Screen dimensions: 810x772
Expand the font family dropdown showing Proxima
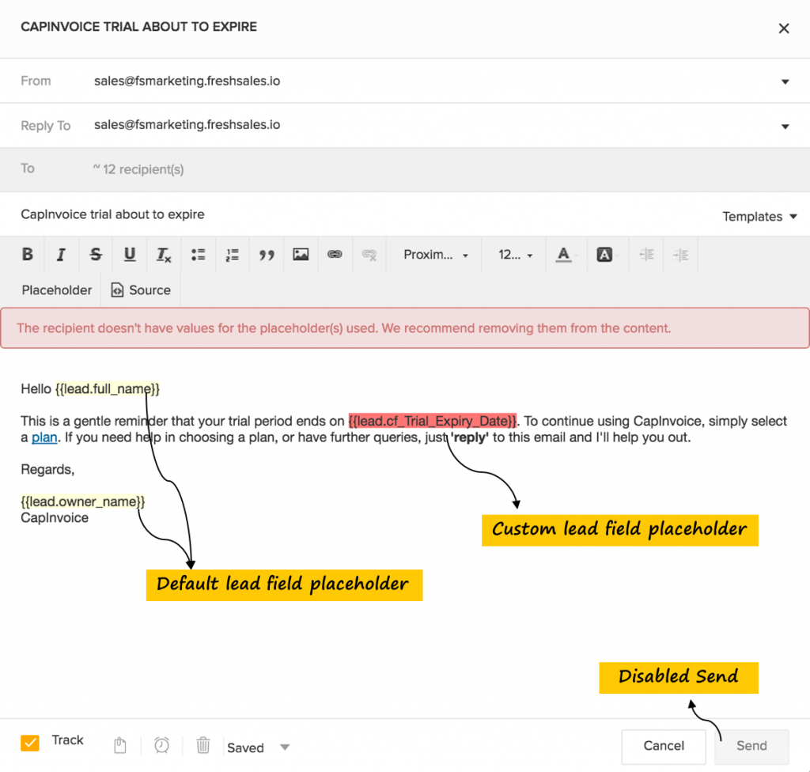tap(434, 254)
